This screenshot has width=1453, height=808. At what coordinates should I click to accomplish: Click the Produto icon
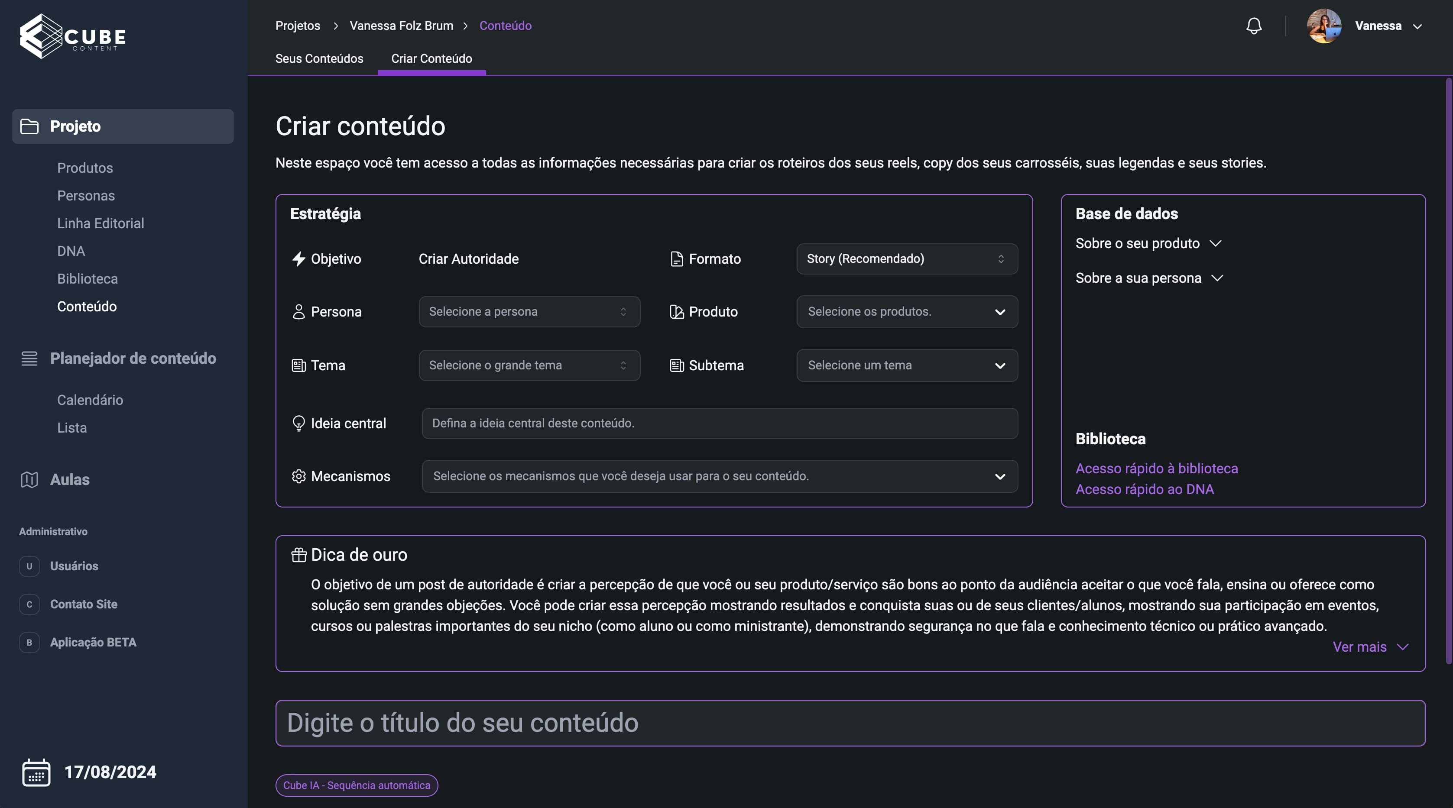click(x=676, y=312)
